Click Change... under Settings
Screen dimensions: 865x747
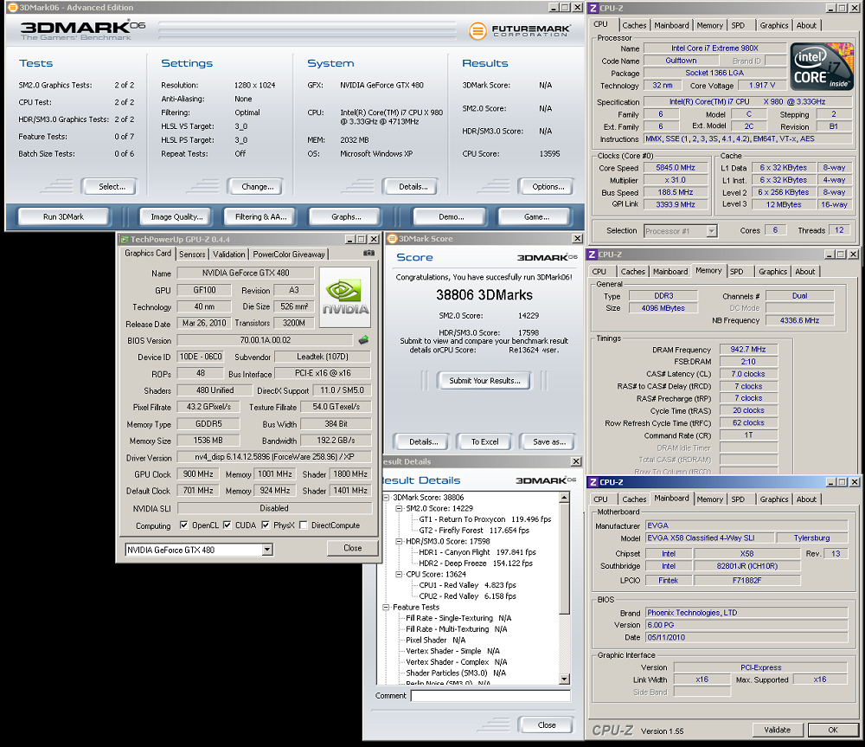[257, 187]
